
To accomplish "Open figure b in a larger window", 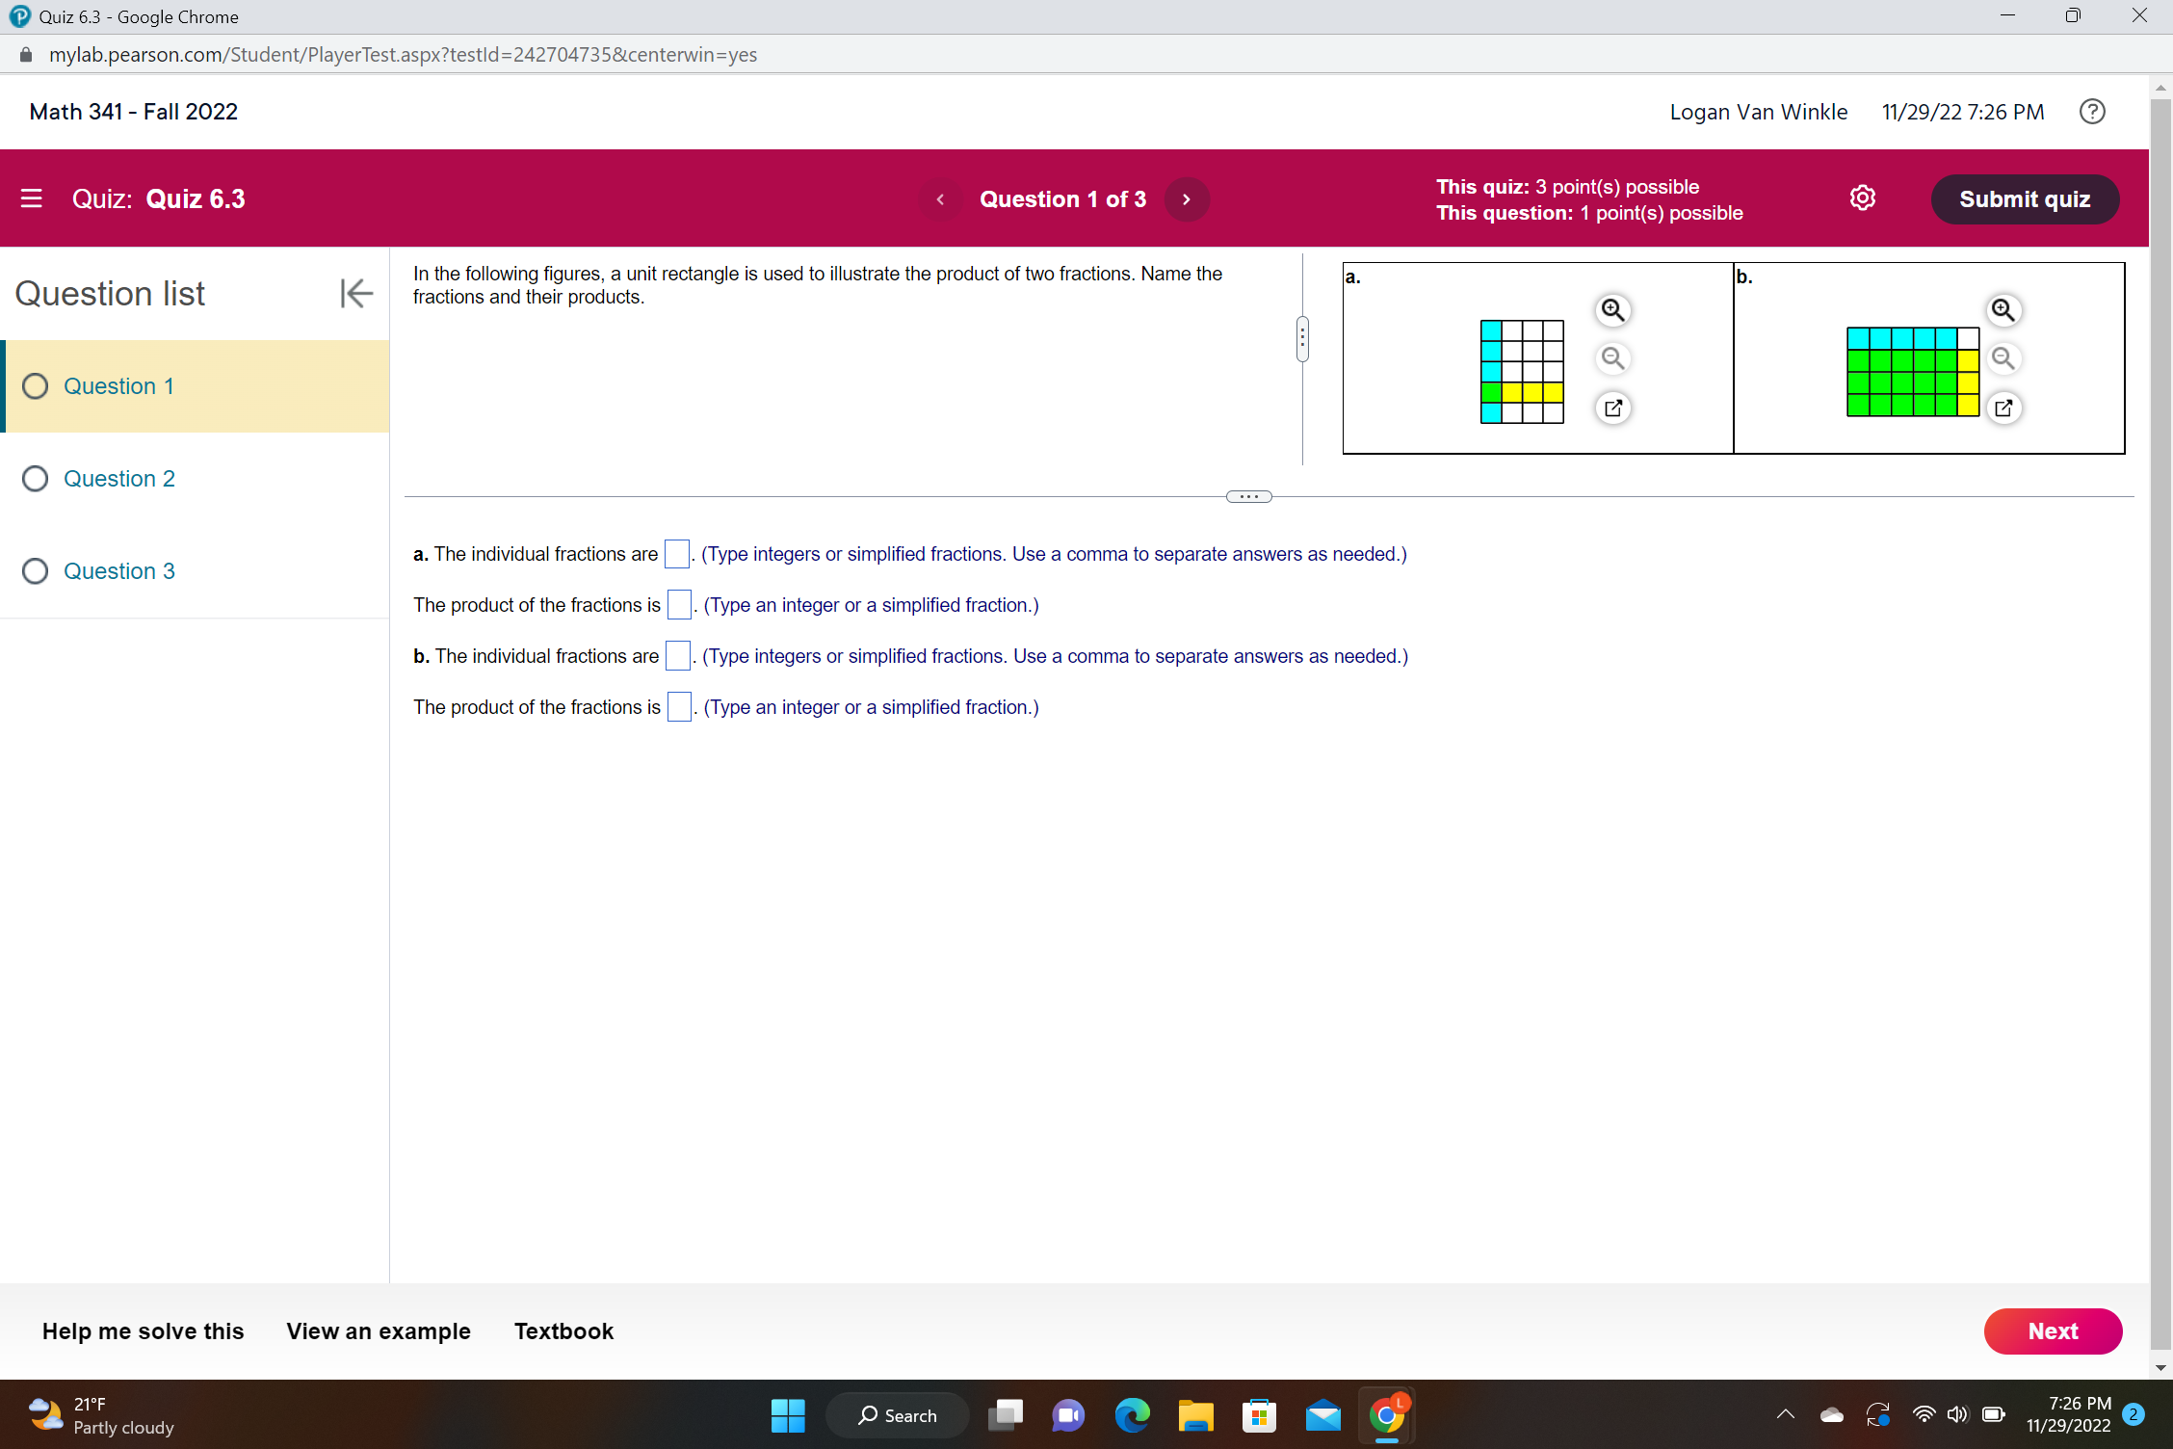I will (x=2004, y=408).
